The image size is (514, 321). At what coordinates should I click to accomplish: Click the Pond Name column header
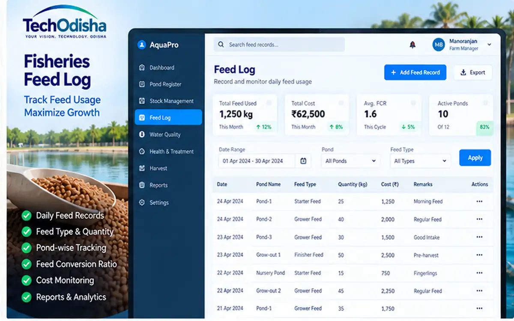(x=269, y=184)
